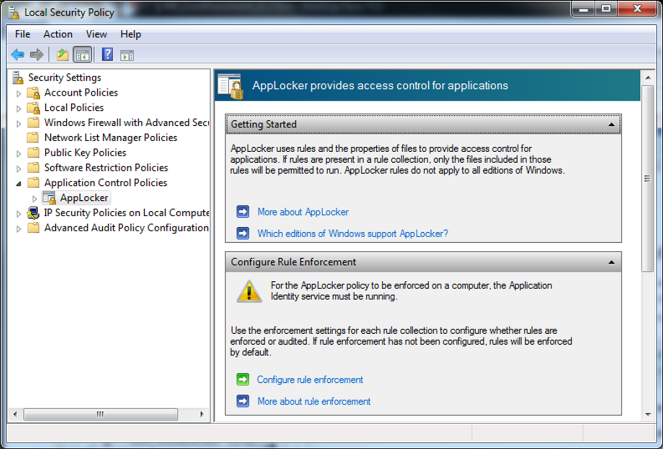663x449 pixels.
Task: Click the Local Policies folder icon
Action: 34,108
